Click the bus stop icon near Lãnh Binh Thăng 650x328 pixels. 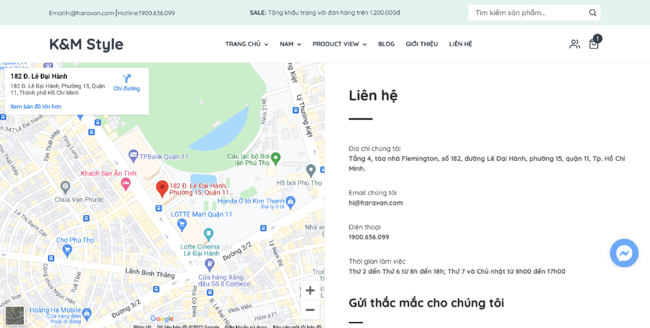[x=156, y=289]
